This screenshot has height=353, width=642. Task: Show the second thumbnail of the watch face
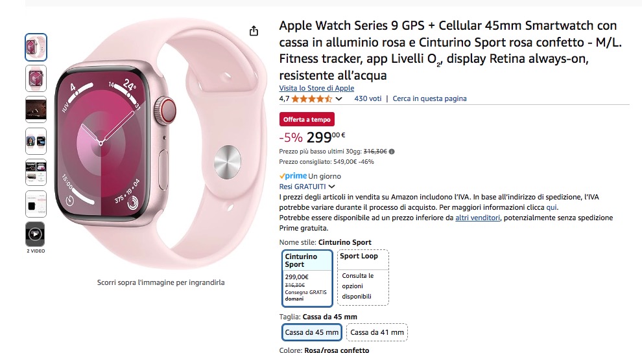click(x=36, y=78)
